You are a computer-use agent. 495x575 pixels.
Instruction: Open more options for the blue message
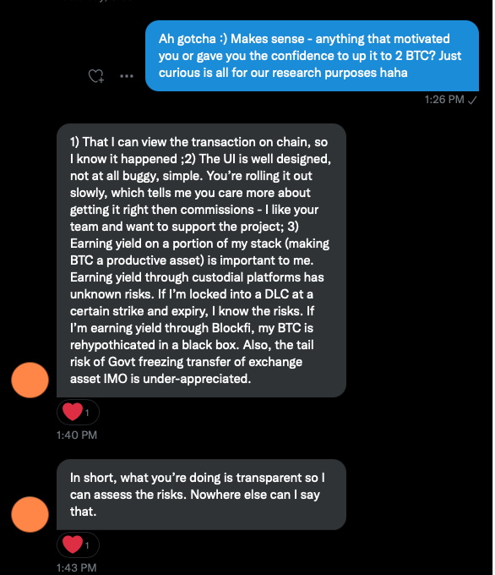click(x=127, y=76)
